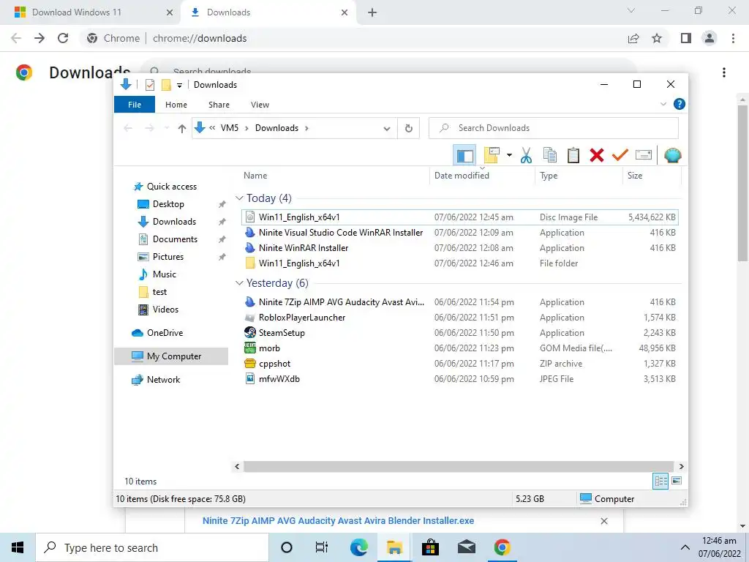Open Chrome's three-dot main menu
This screenshot has width=749, height=562.
tap(733, 38)
